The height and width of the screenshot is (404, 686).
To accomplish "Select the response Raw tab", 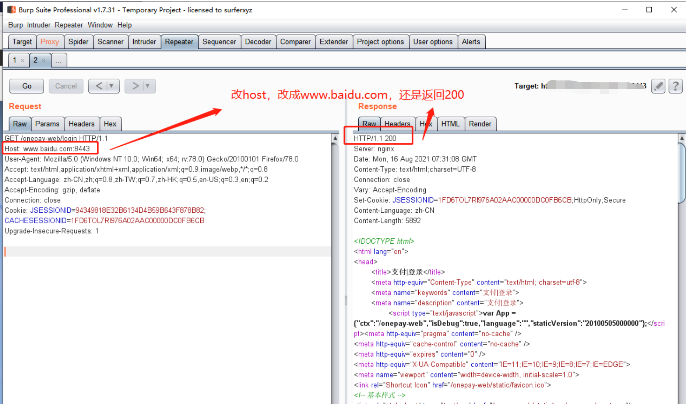I will point(369,124).
